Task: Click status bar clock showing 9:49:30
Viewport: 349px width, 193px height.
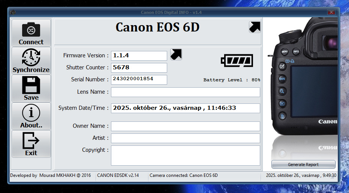Action: (x=301, y=175)
